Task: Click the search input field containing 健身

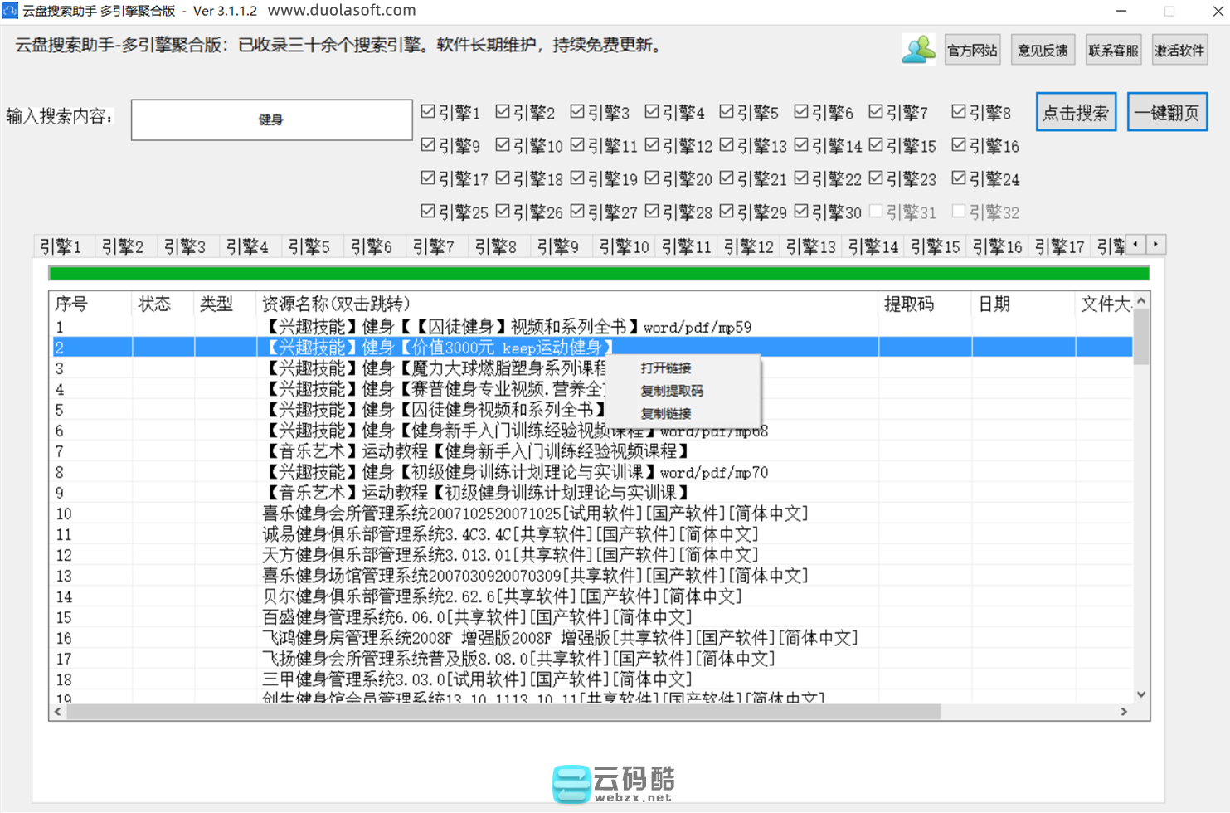Action: [271, 119]
